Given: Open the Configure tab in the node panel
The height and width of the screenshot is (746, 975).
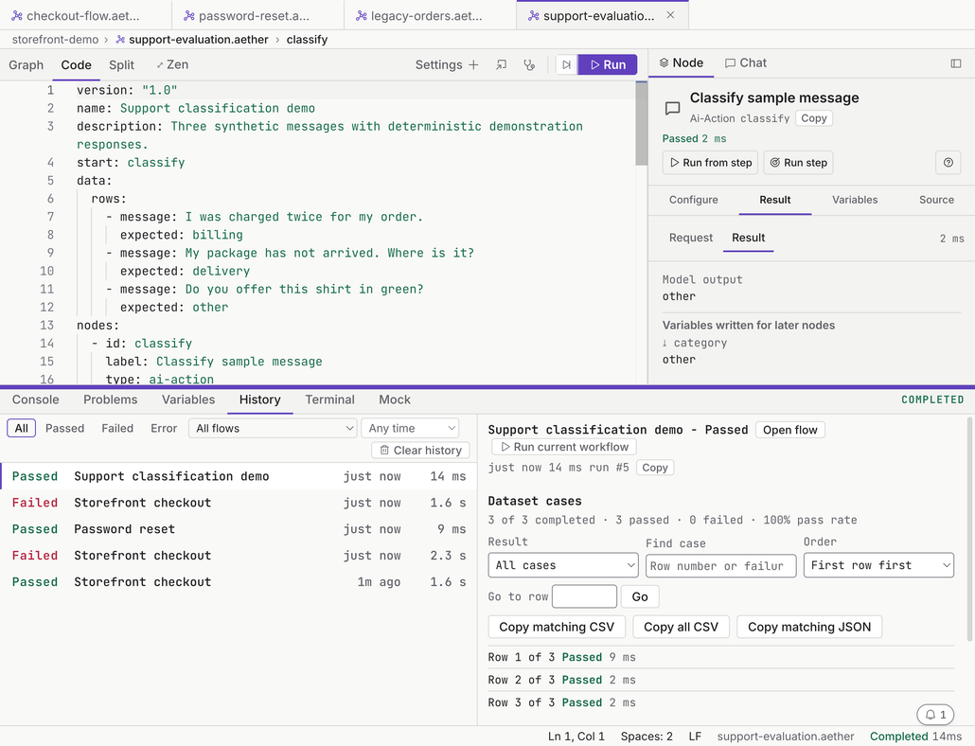Looking at the screenshot, I should [693, 200].
